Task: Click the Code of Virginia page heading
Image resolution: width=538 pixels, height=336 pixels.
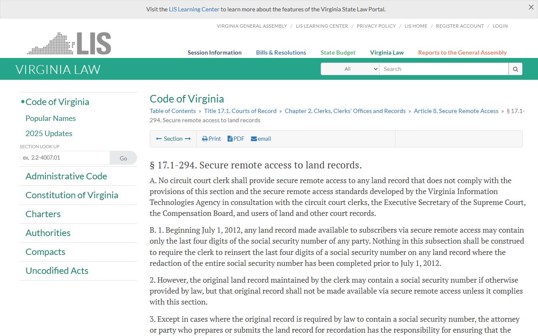Action: click(187, 99)
